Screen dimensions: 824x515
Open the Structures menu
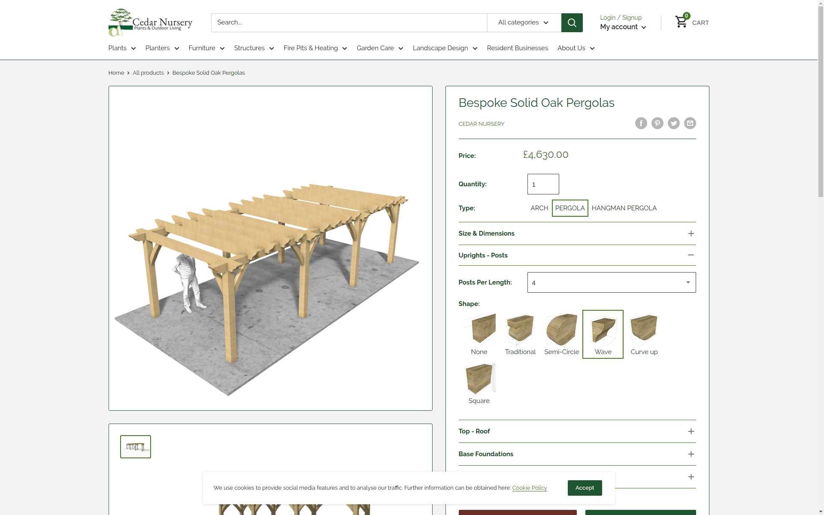pos(254,48)
